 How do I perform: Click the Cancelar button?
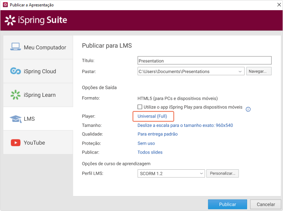(x=266, y=204)
